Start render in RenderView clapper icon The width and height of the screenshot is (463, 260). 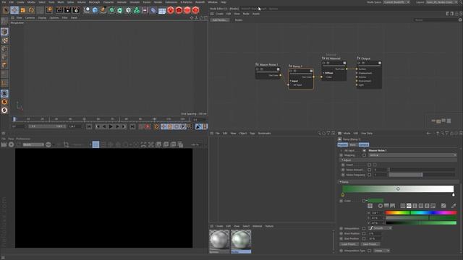point(4,144)
